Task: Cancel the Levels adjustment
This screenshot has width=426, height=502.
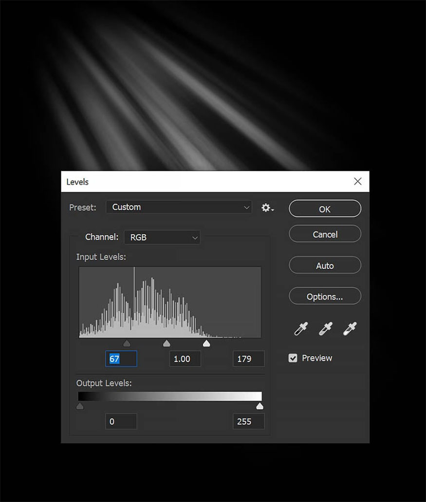Action: [325, 234]
